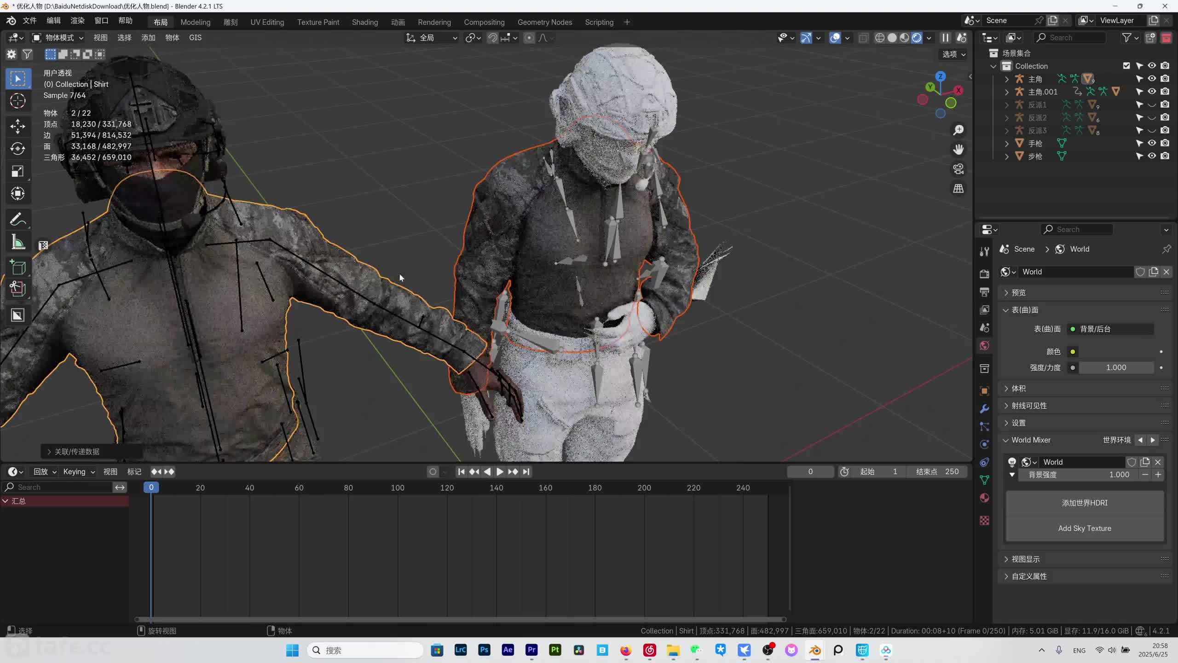Open the 渲染 menu

click(x=77, y=21)
